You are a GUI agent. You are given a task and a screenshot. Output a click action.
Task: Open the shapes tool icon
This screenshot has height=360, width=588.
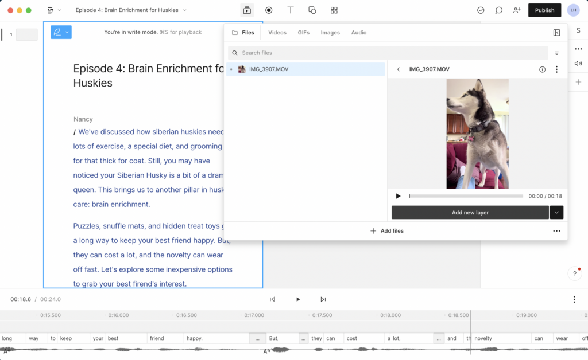pos(312,10)
